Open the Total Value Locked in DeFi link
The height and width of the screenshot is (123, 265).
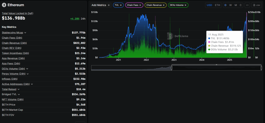tap(17, 13)
